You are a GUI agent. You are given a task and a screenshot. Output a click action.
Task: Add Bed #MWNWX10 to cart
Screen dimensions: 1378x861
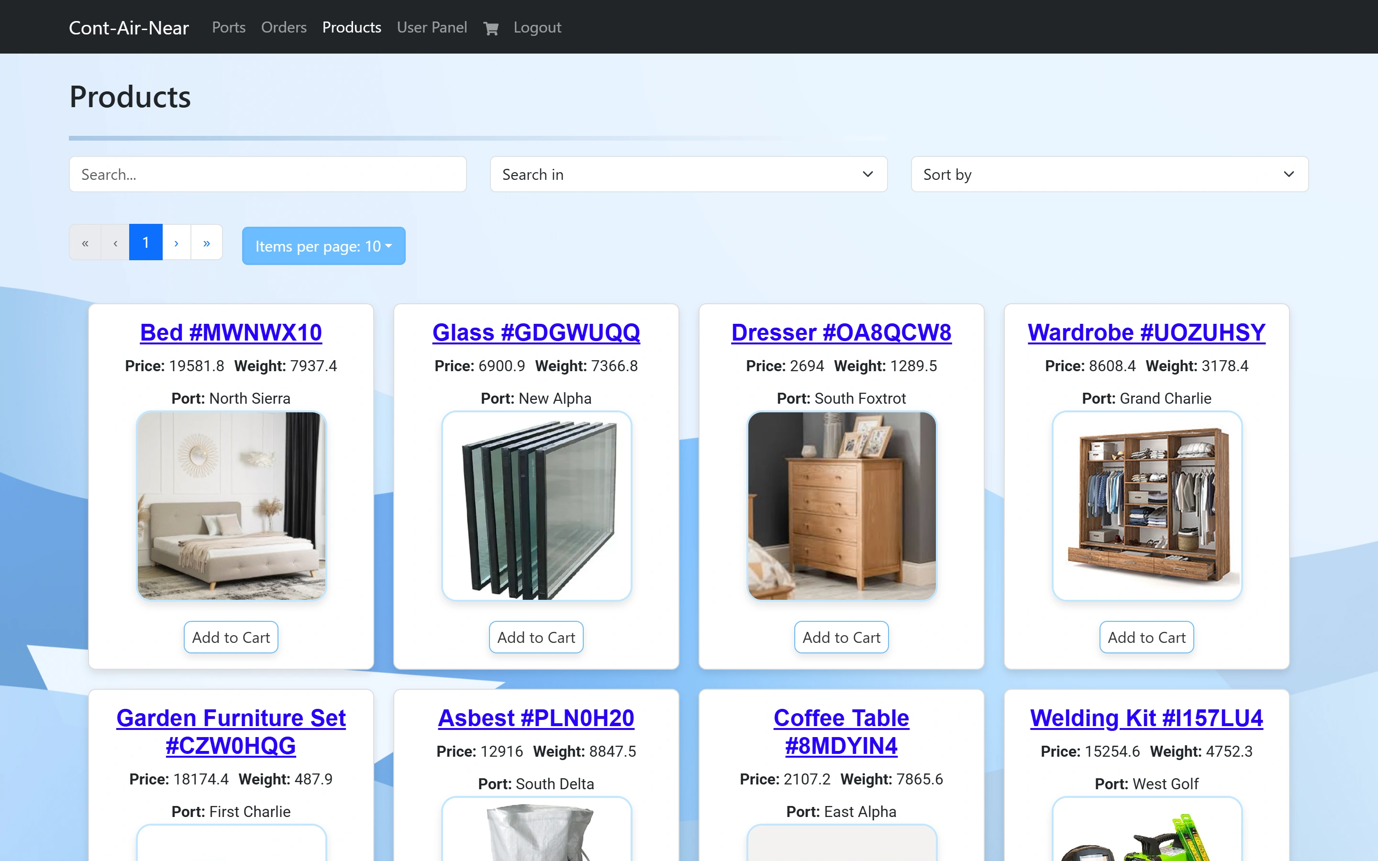pos(231,637)
